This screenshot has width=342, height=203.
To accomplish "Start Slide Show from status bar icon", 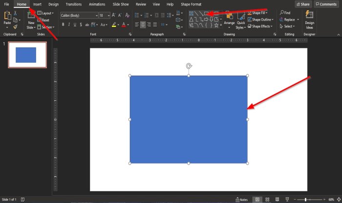I will (x=287, y=200).
